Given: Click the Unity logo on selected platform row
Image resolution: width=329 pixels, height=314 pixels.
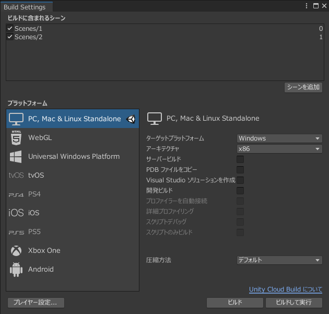Looking at the screenshot, I should 131,119.
